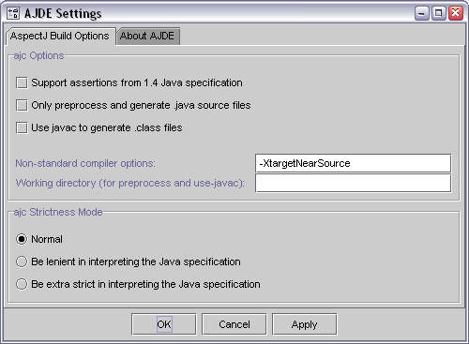This screenshot has height=344, width=469.
Task: Select the Normal strictness mode
Action: point(22,239)
